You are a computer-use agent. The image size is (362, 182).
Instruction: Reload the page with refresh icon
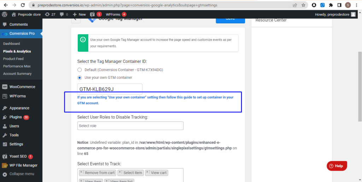point(23,5)
